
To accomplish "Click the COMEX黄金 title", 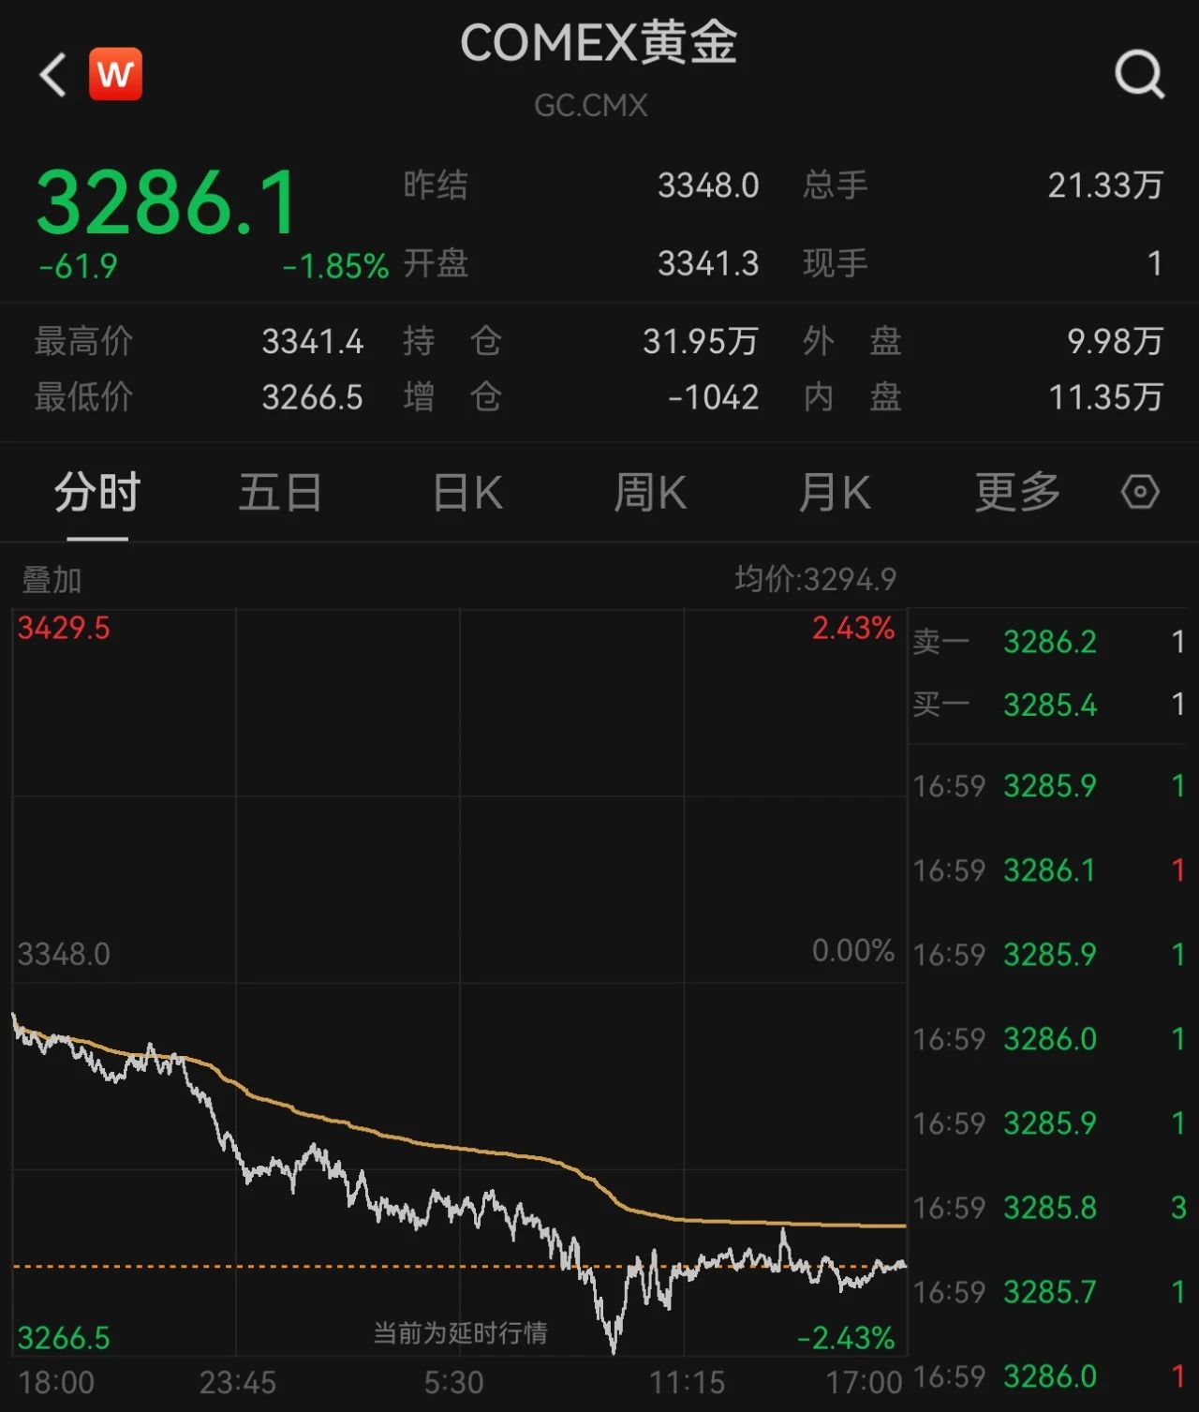I will [599, 43].
